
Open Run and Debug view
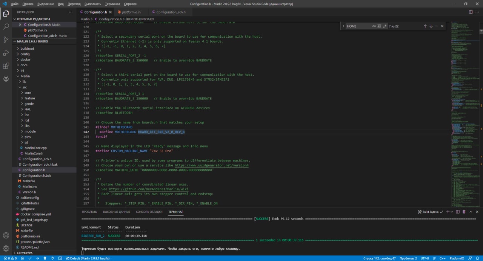tap(6, 53)
